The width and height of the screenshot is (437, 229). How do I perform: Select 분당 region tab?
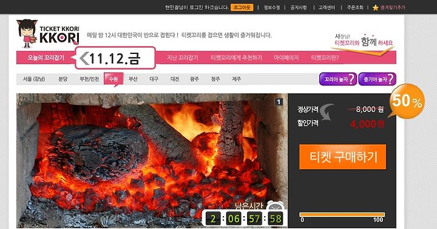click(63, 79)
